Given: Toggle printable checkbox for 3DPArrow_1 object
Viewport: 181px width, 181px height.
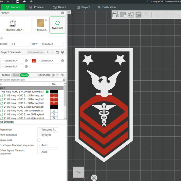Looking at the screenshot, I should pyautogui.click(x=47, y=92).
